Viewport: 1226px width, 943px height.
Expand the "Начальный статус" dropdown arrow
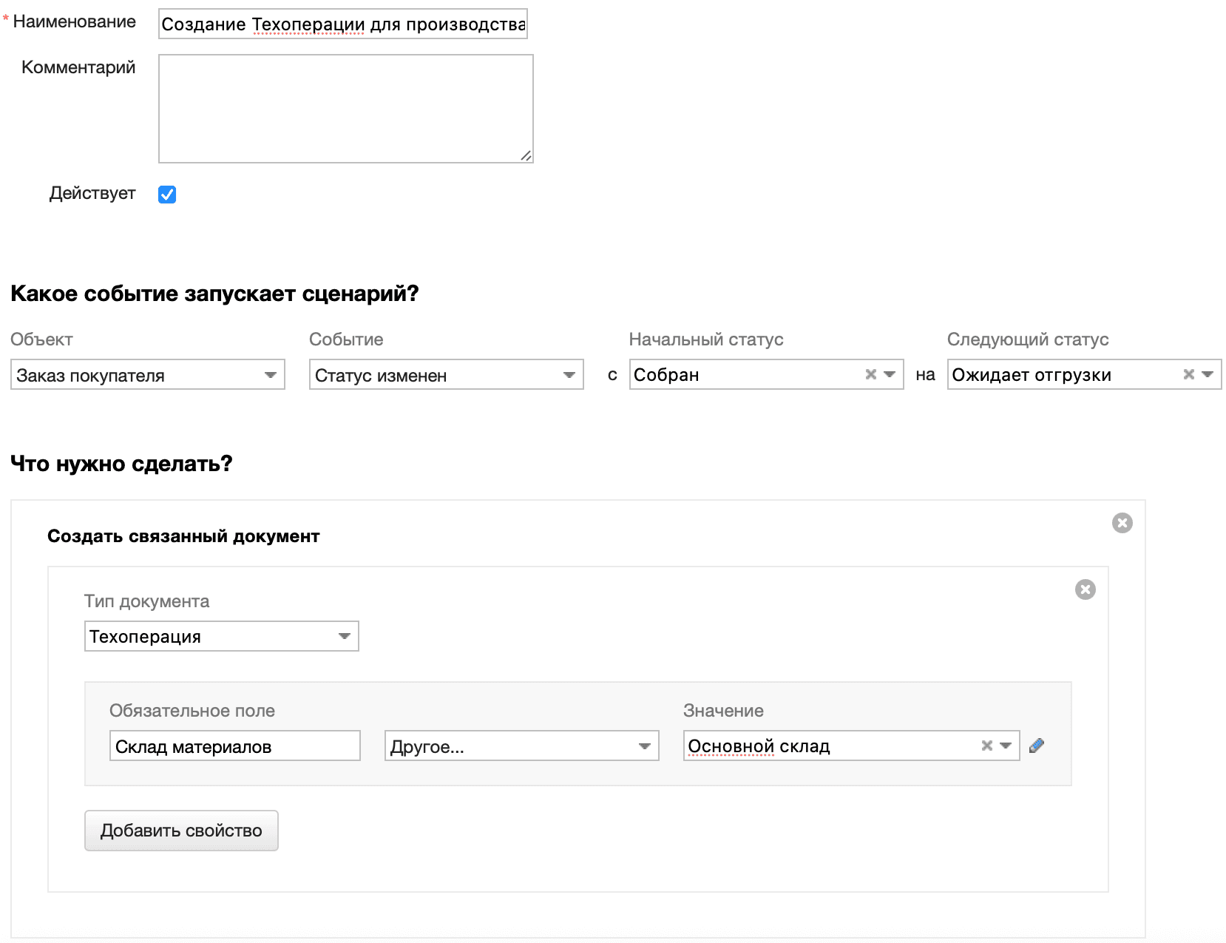(890, 374)
